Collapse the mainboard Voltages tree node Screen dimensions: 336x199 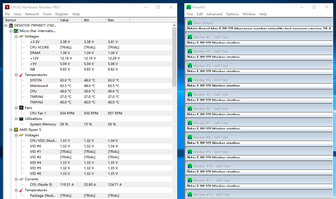(16, 37)
